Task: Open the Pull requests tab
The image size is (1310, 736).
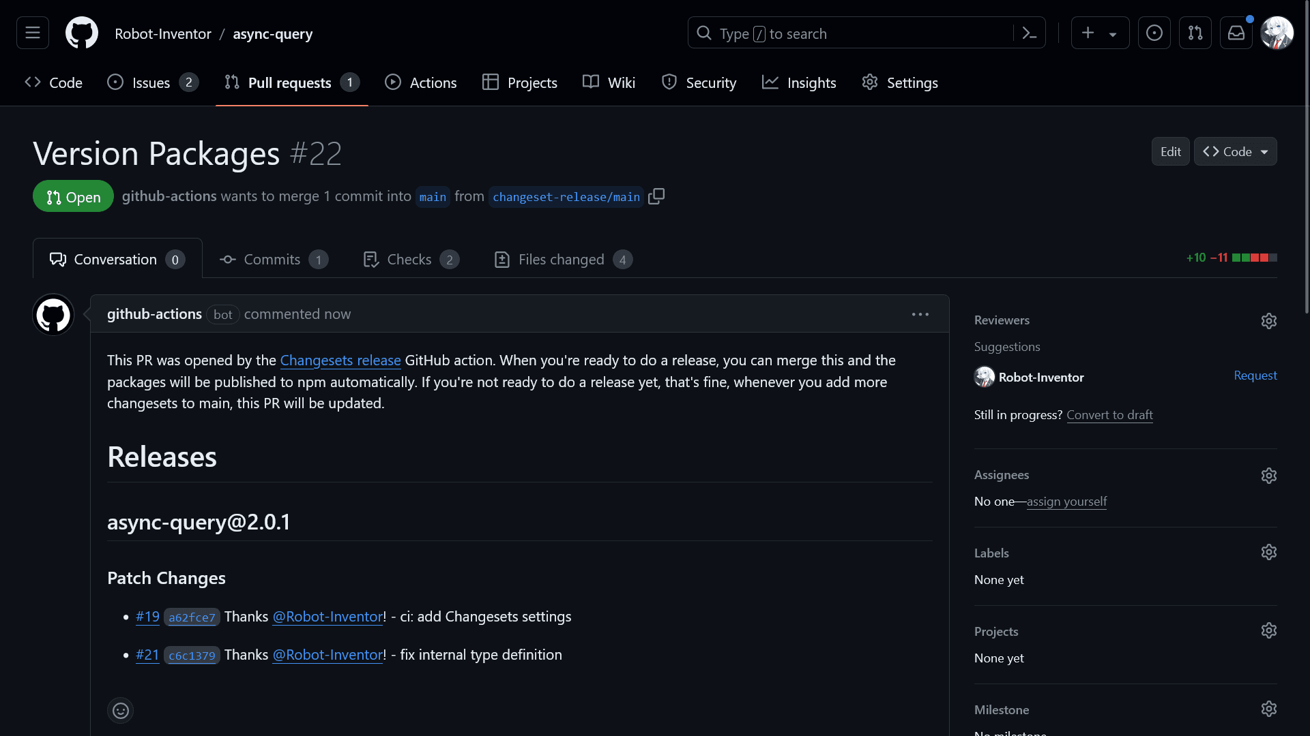Action: [x=292, y=82]
